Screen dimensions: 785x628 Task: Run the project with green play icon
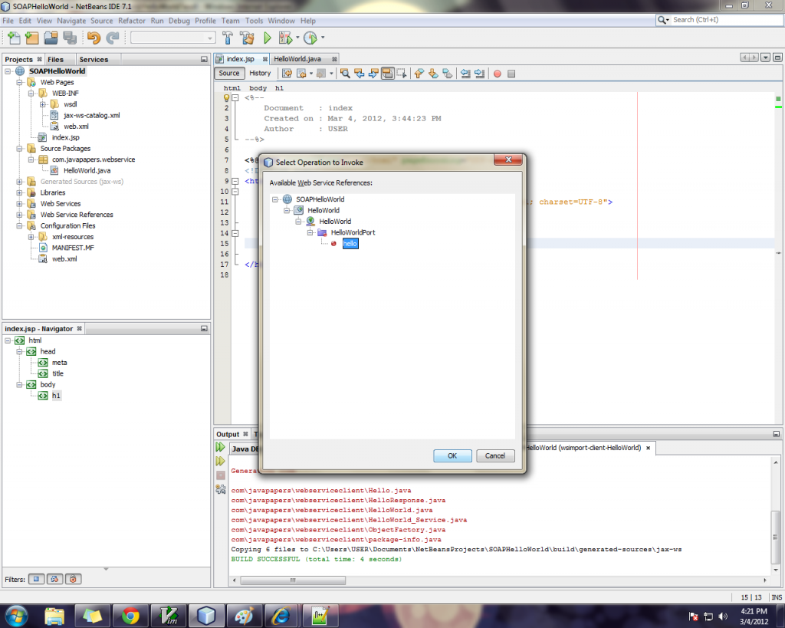268,38
